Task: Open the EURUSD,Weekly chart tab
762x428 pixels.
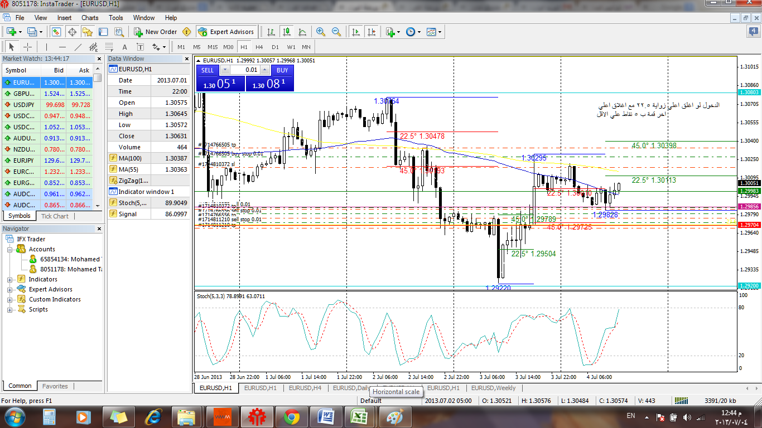Action: [494, 388]
